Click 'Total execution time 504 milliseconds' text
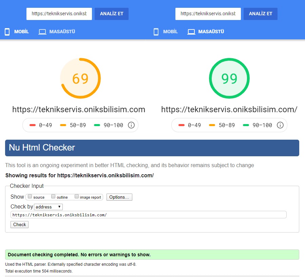The height and width of the screenshot is (280, 305). [39, 271]
